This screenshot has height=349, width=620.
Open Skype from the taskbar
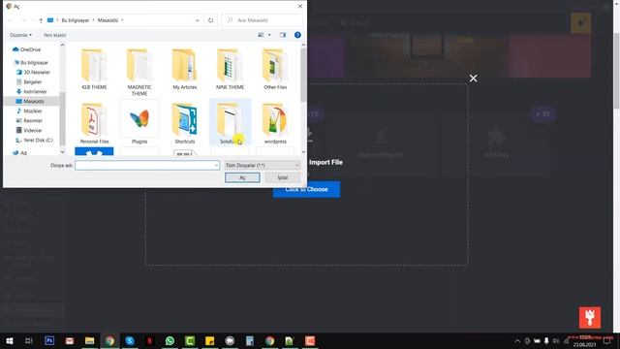tap(130, 340)
